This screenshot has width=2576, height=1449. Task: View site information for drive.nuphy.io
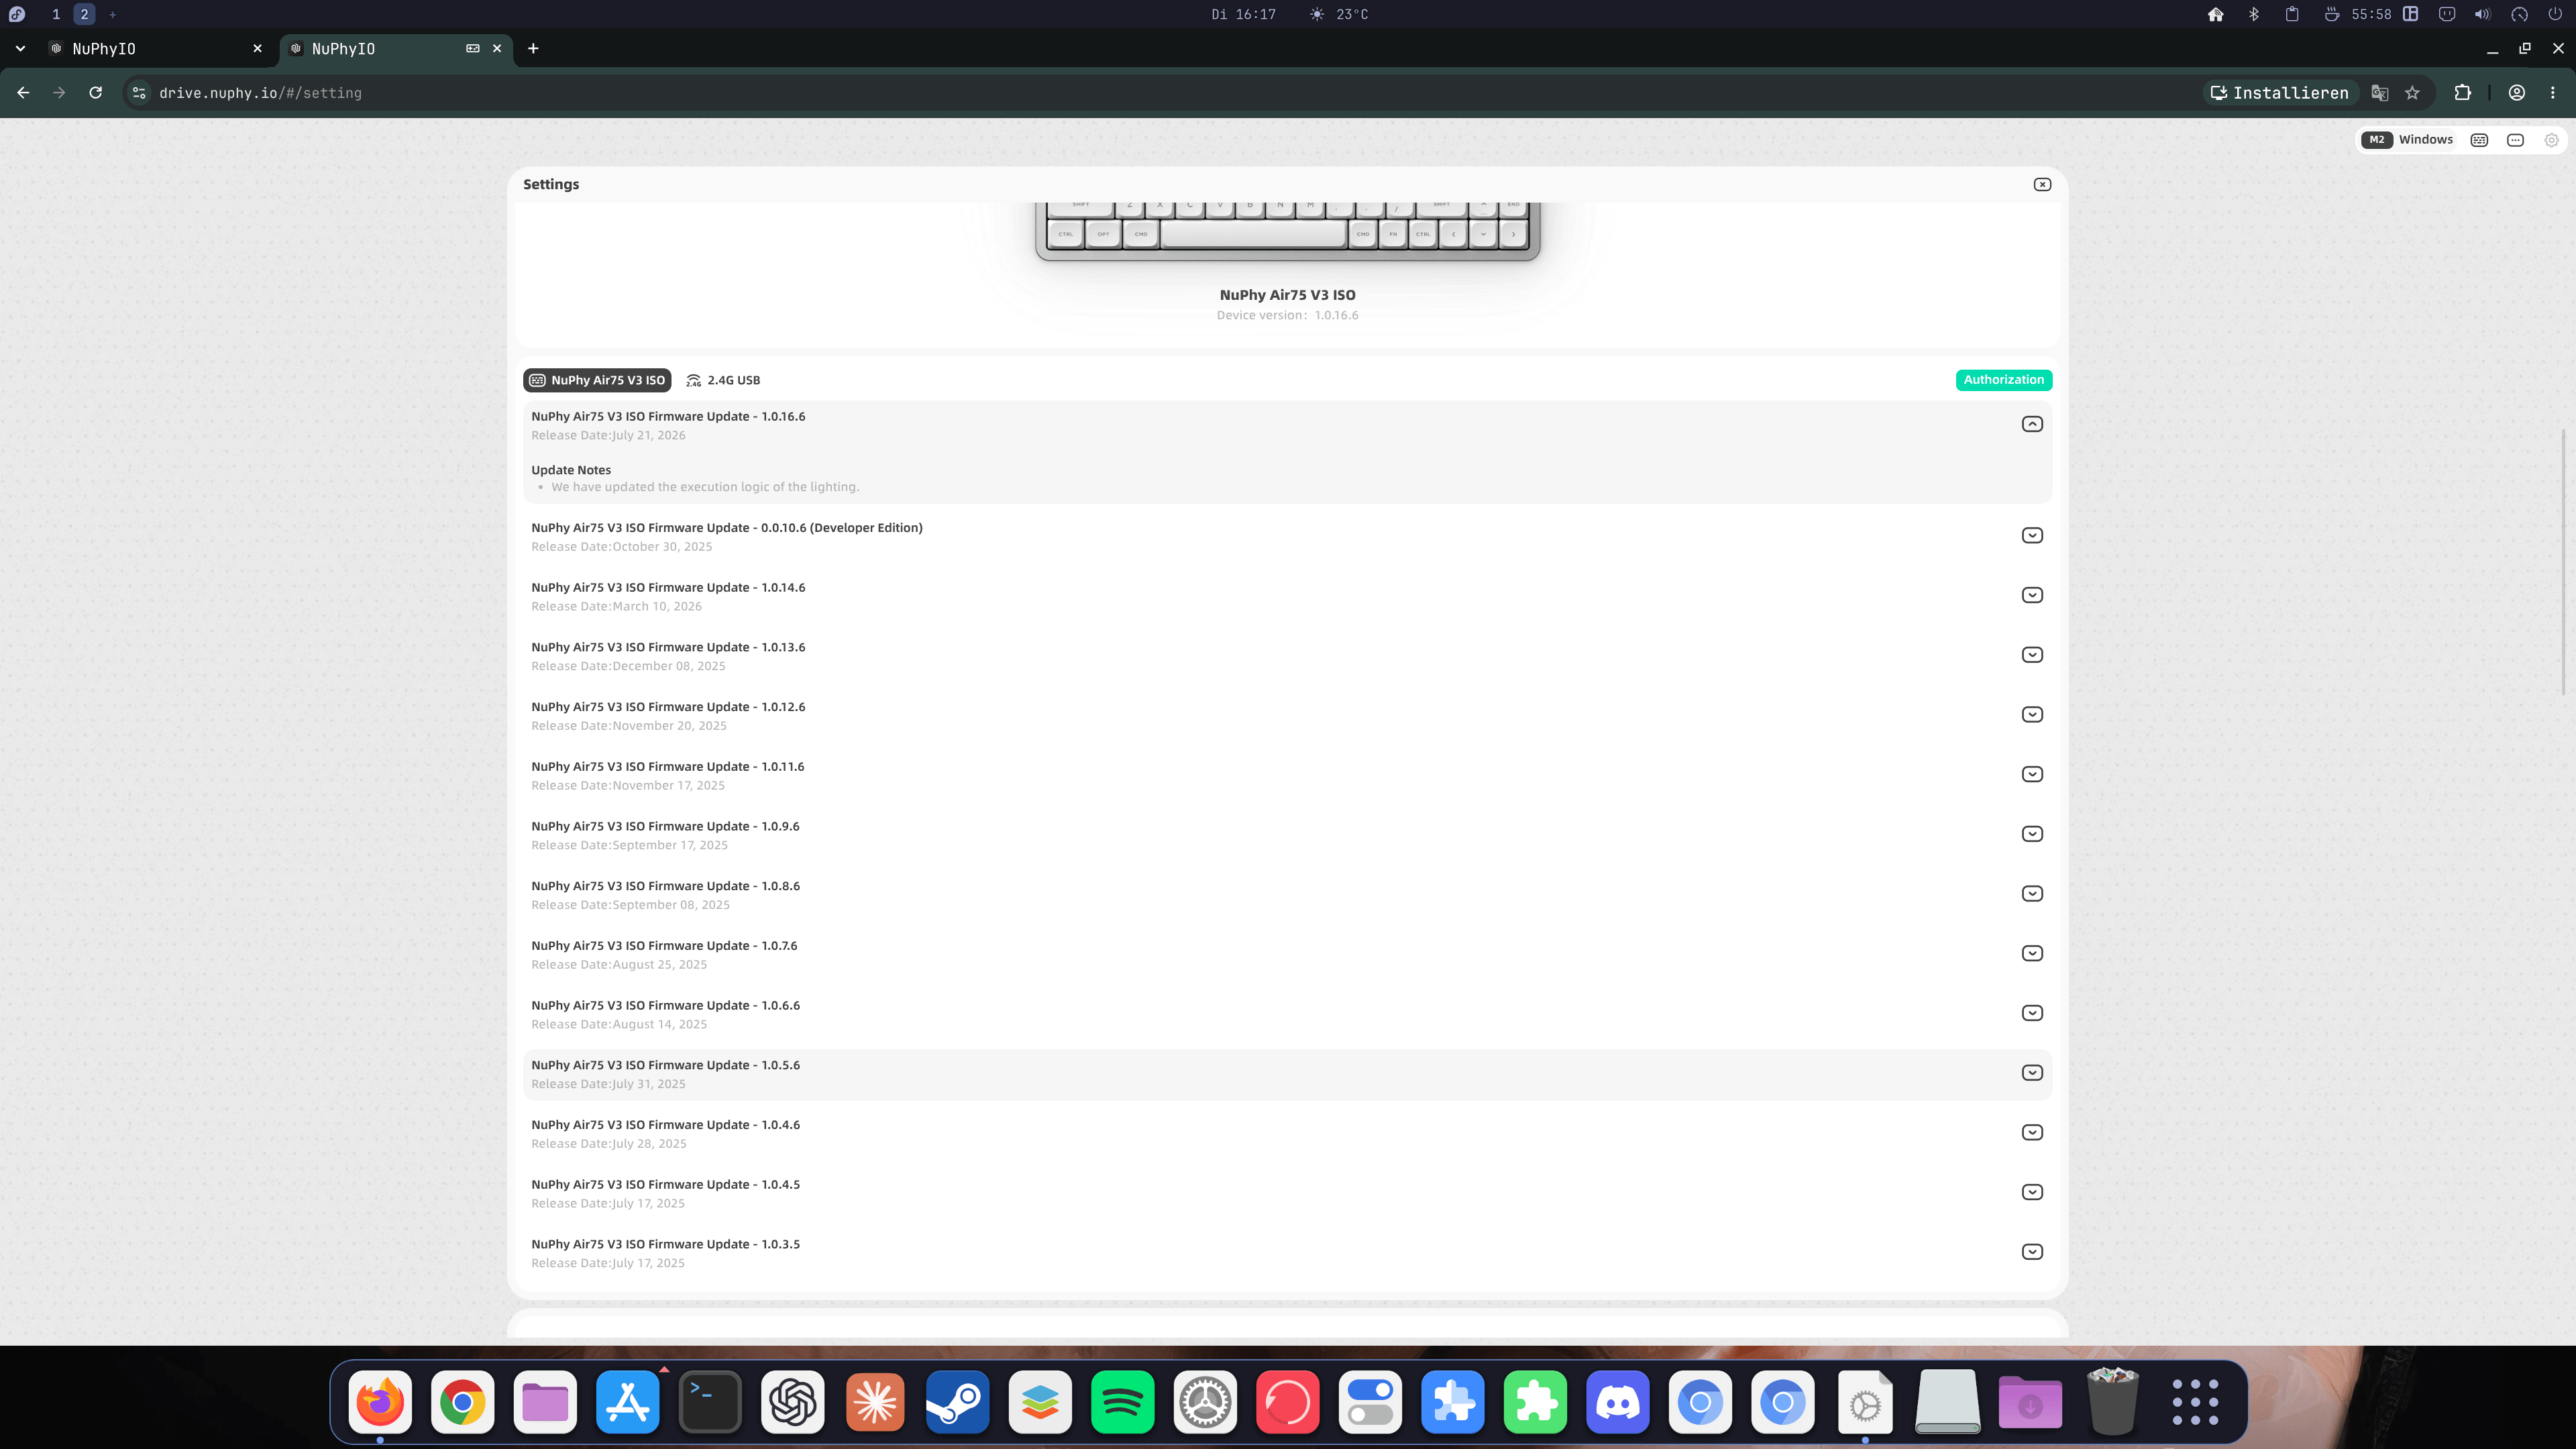pos(140,93)
